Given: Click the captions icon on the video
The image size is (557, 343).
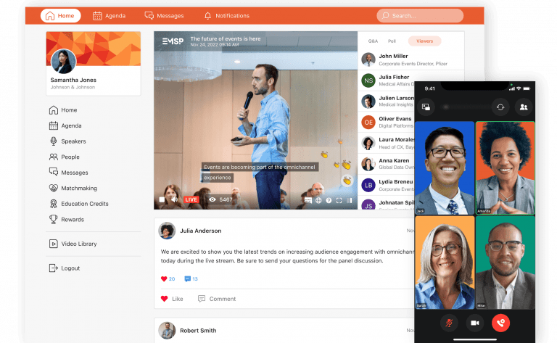Looking at the screenshot, I should click(308, 199).
